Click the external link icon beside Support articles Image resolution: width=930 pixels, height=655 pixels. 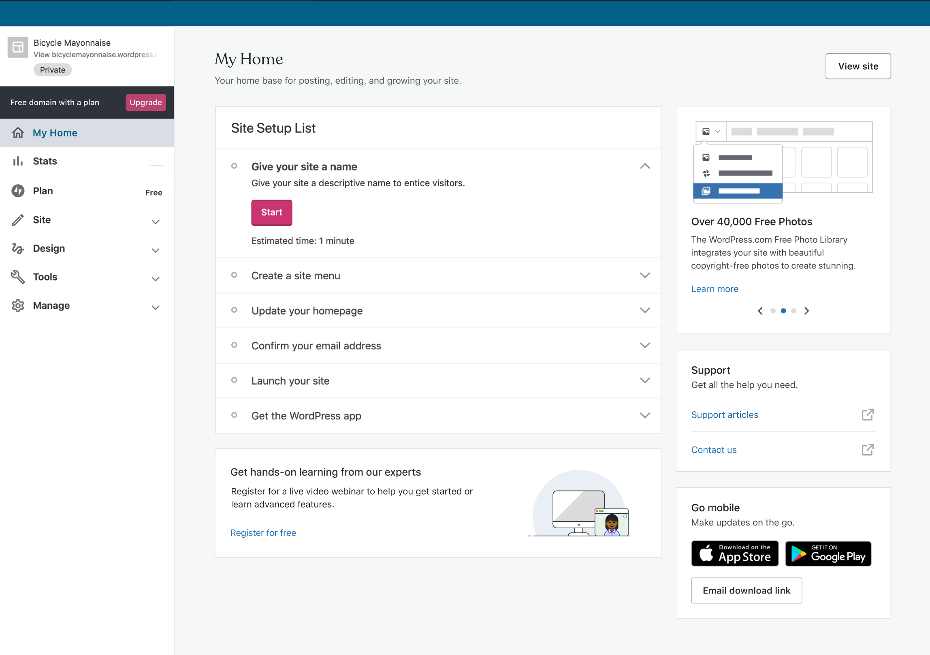point(867,415)
